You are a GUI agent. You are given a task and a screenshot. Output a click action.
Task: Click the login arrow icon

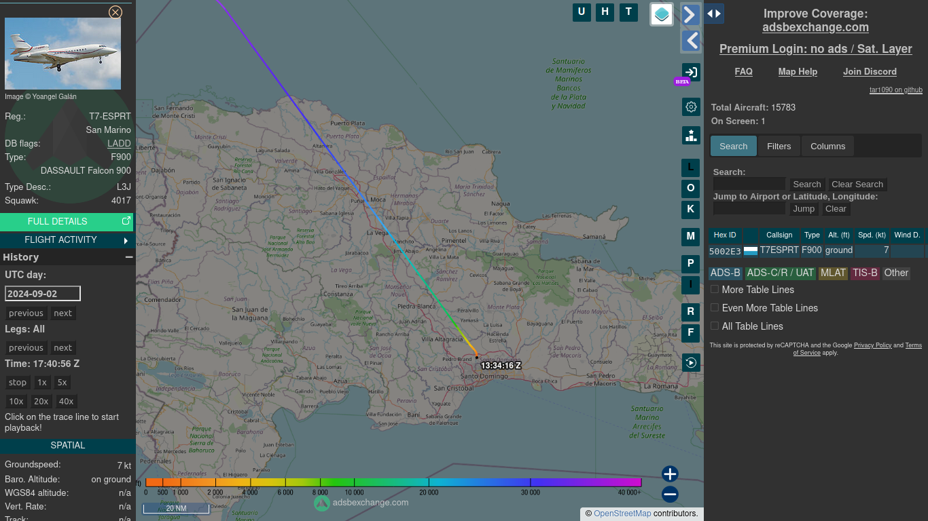coord(691,73)
